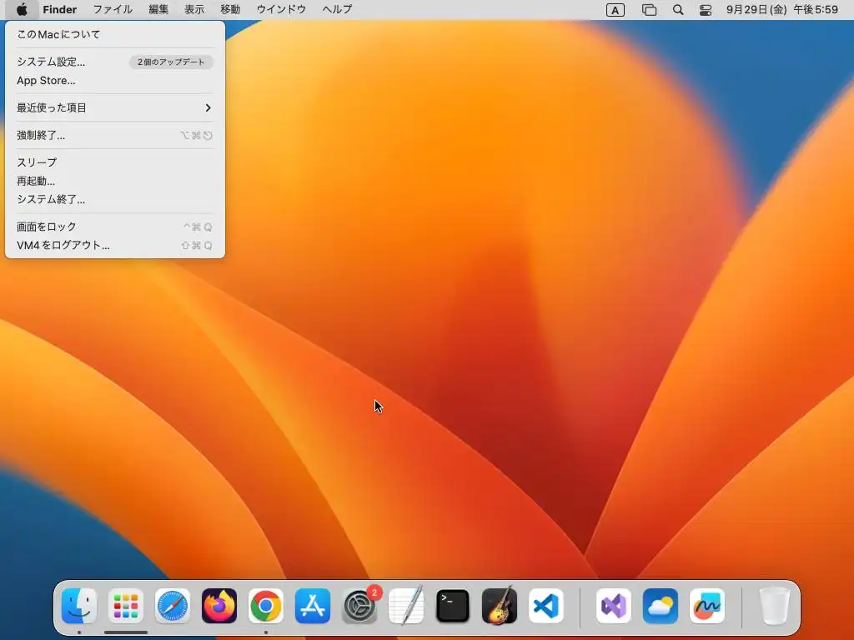Open the Trash in the Dock
The height and width of the screenshot is (640, 854).
pos(774,606)
